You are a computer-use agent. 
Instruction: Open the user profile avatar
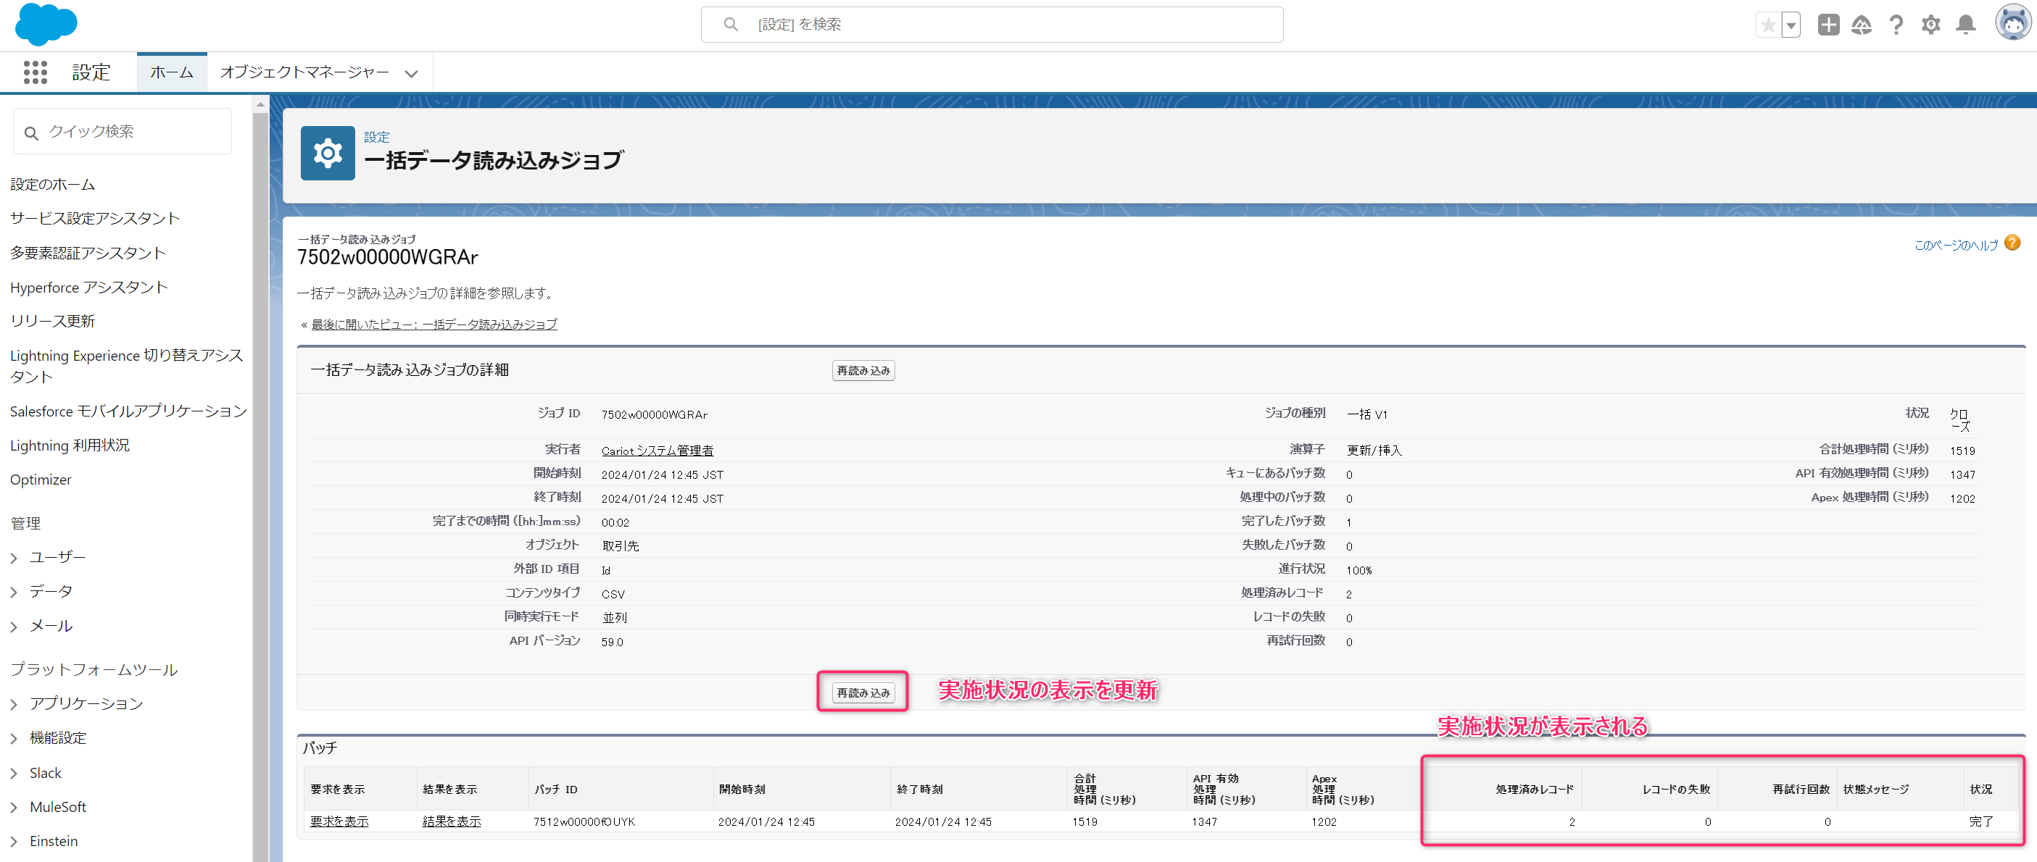pos(2012,22)
